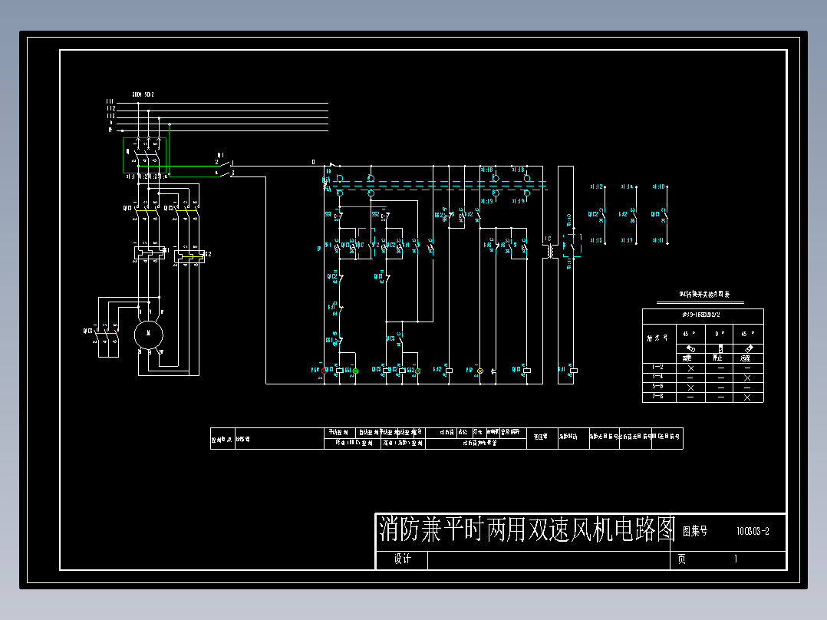
Task: Select contact row 1-2 in switch table
Action: point(703,368)
